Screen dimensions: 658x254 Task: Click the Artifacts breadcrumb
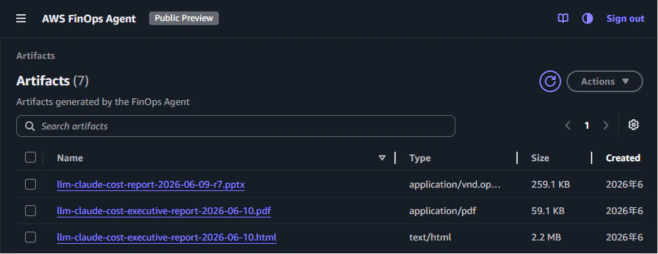(x=36, y=56)
